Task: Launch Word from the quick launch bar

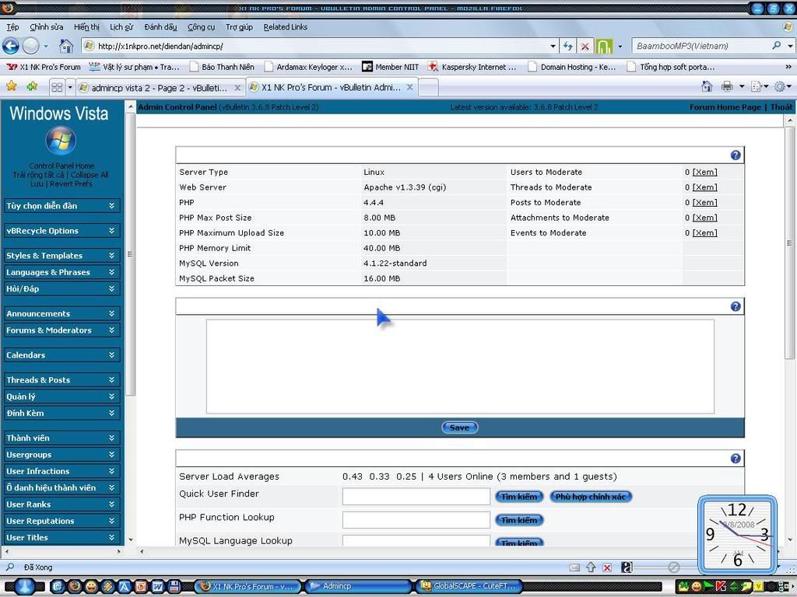Action: pyautogui.click(x=157, y=587)
